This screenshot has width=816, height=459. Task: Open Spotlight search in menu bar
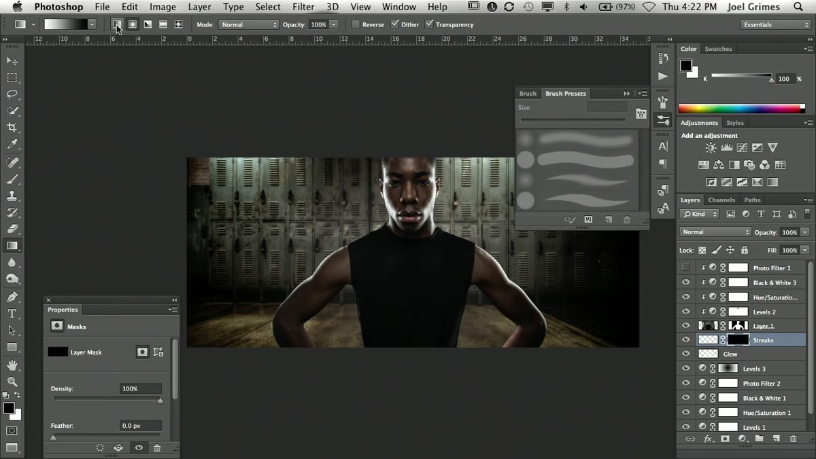coord(798,7)
